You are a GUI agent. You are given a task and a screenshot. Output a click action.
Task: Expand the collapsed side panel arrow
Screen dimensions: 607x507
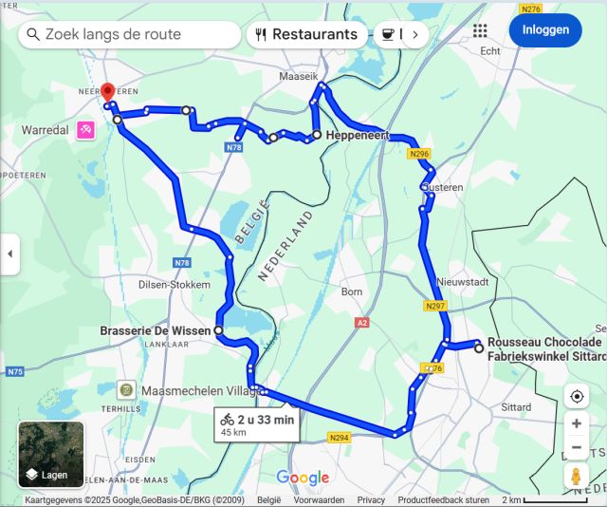point(10,254)
